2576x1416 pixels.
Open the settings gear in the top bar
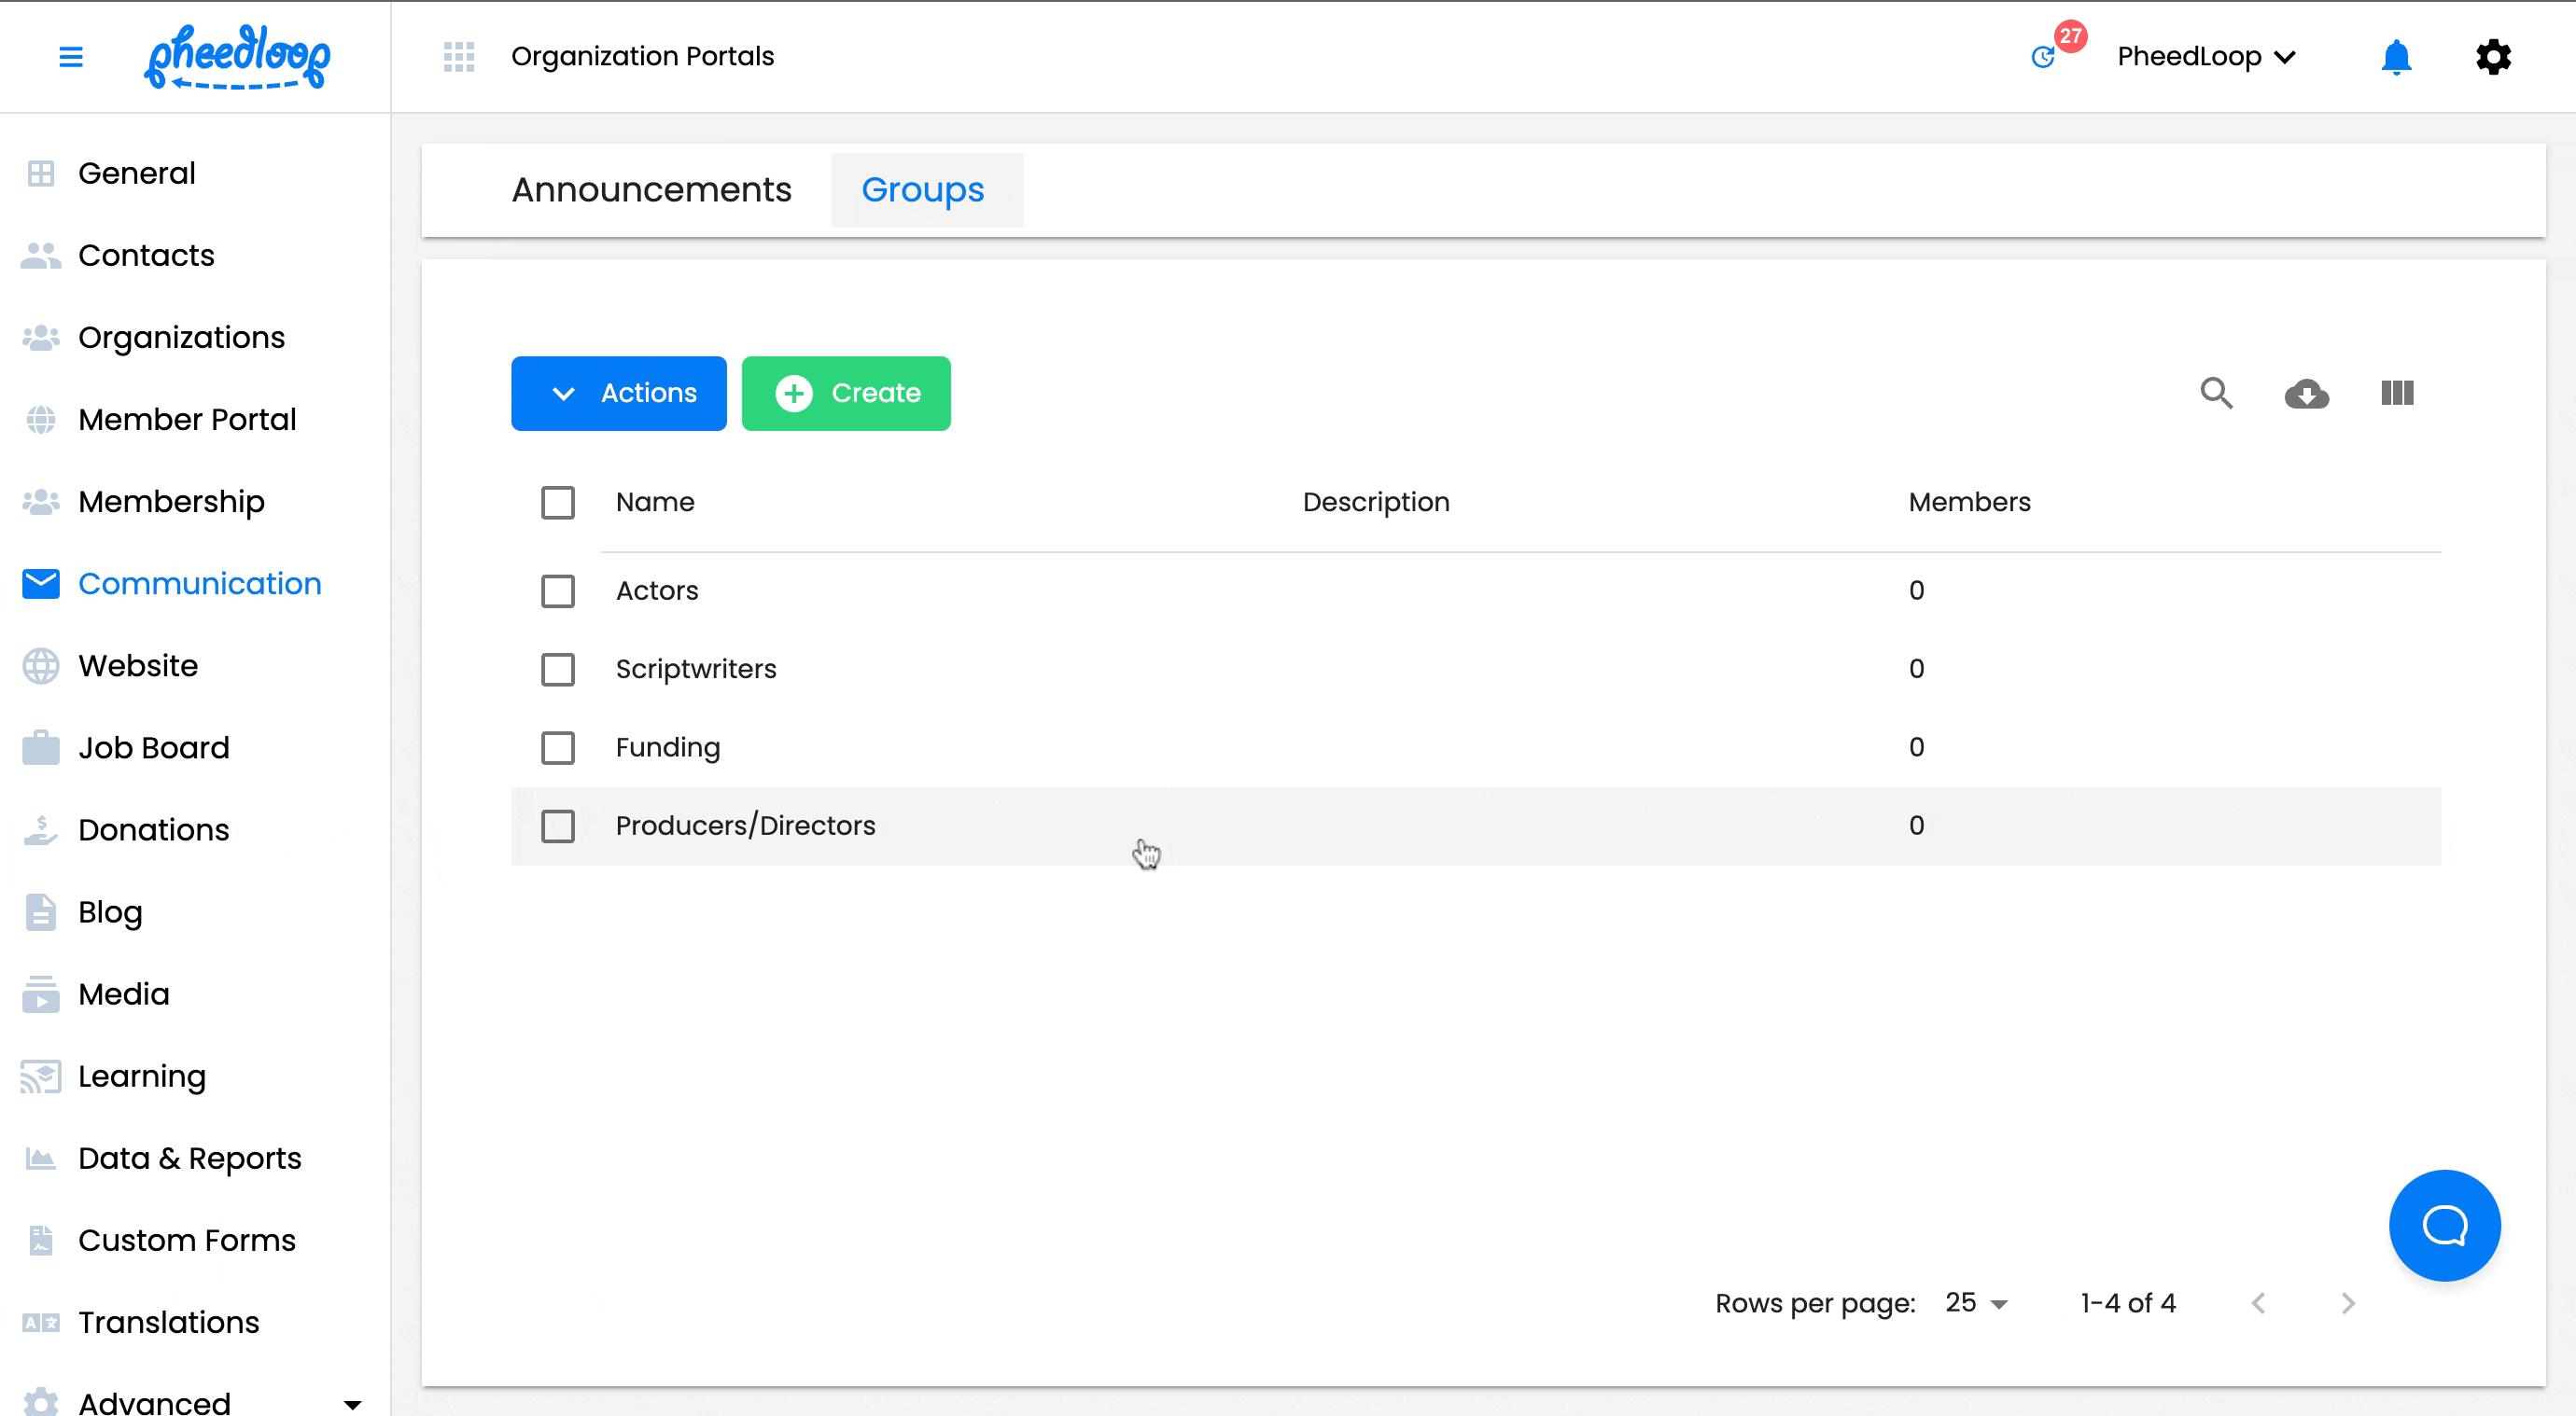pos(2493,57)
